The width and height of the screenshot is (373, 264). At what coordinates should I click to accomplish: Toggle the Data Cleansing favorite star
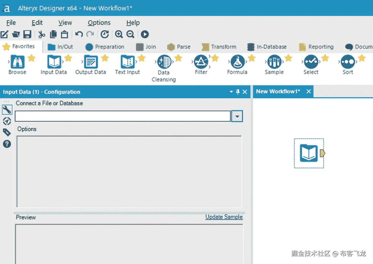(178, 58)
